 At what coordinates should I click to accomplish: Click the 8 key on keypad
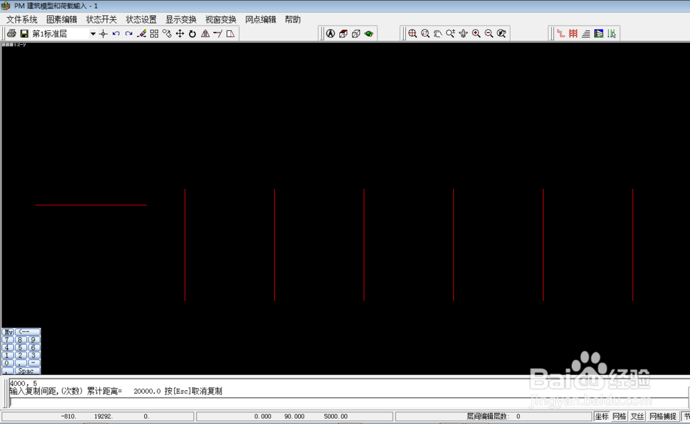coord(20,340)
